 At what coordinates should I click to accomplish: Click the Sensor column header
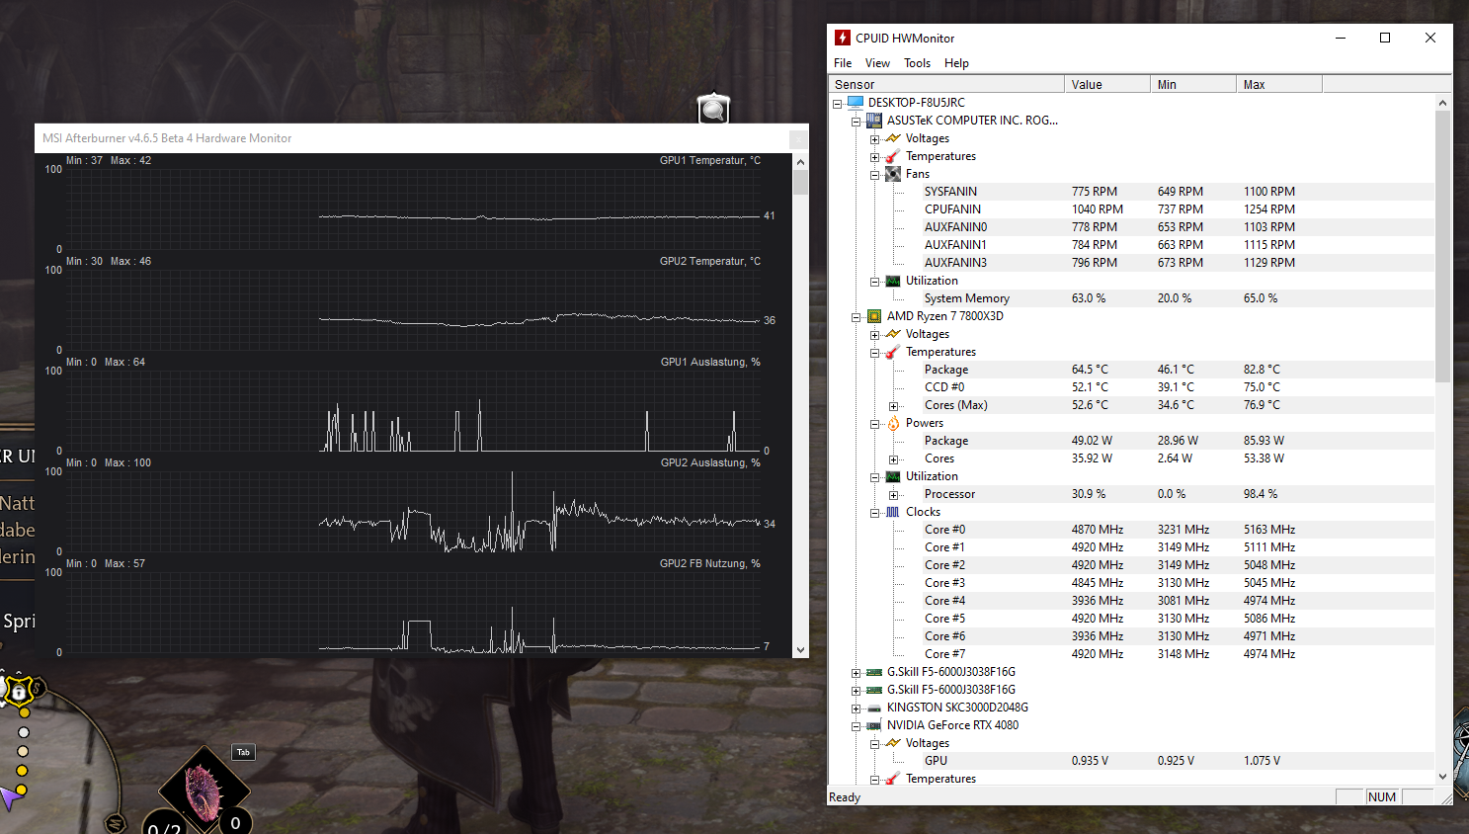[x=946, y=84]
